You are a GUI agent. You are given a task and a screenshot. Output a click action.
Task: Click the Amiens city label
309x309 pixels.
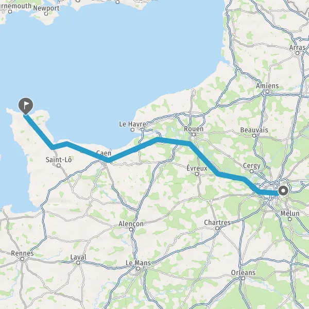(x=267, y=86)
